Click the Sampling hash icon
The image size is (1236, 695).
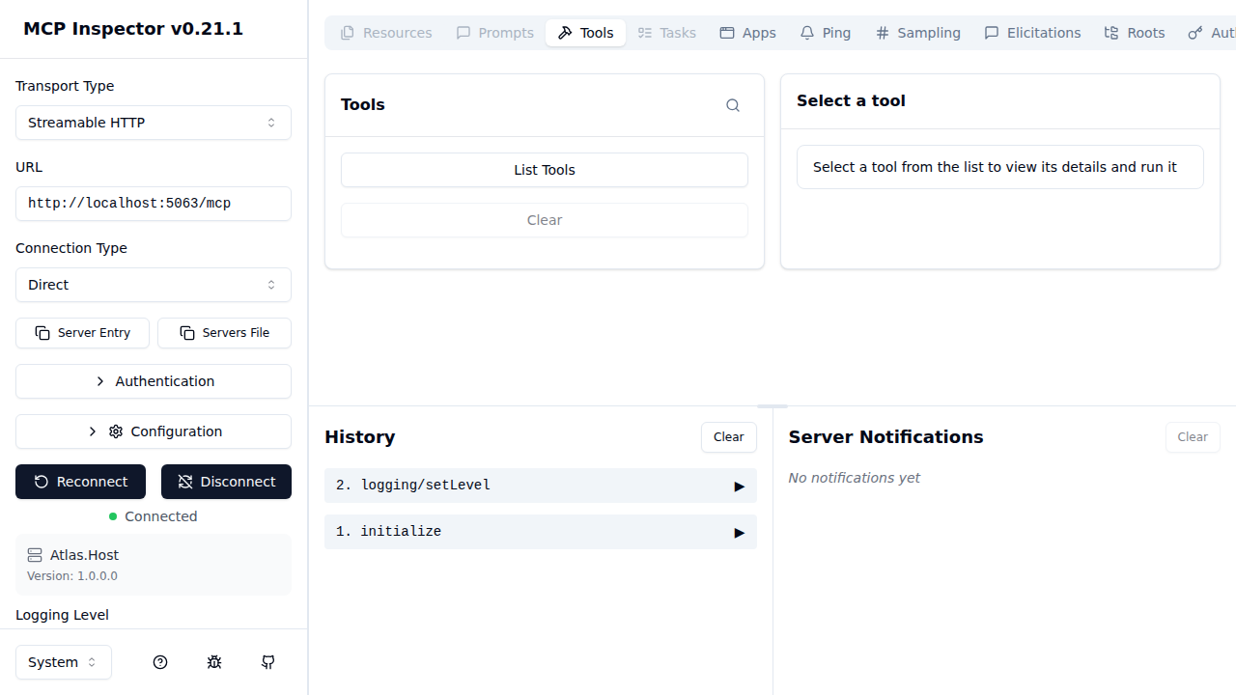coord(882,32)
